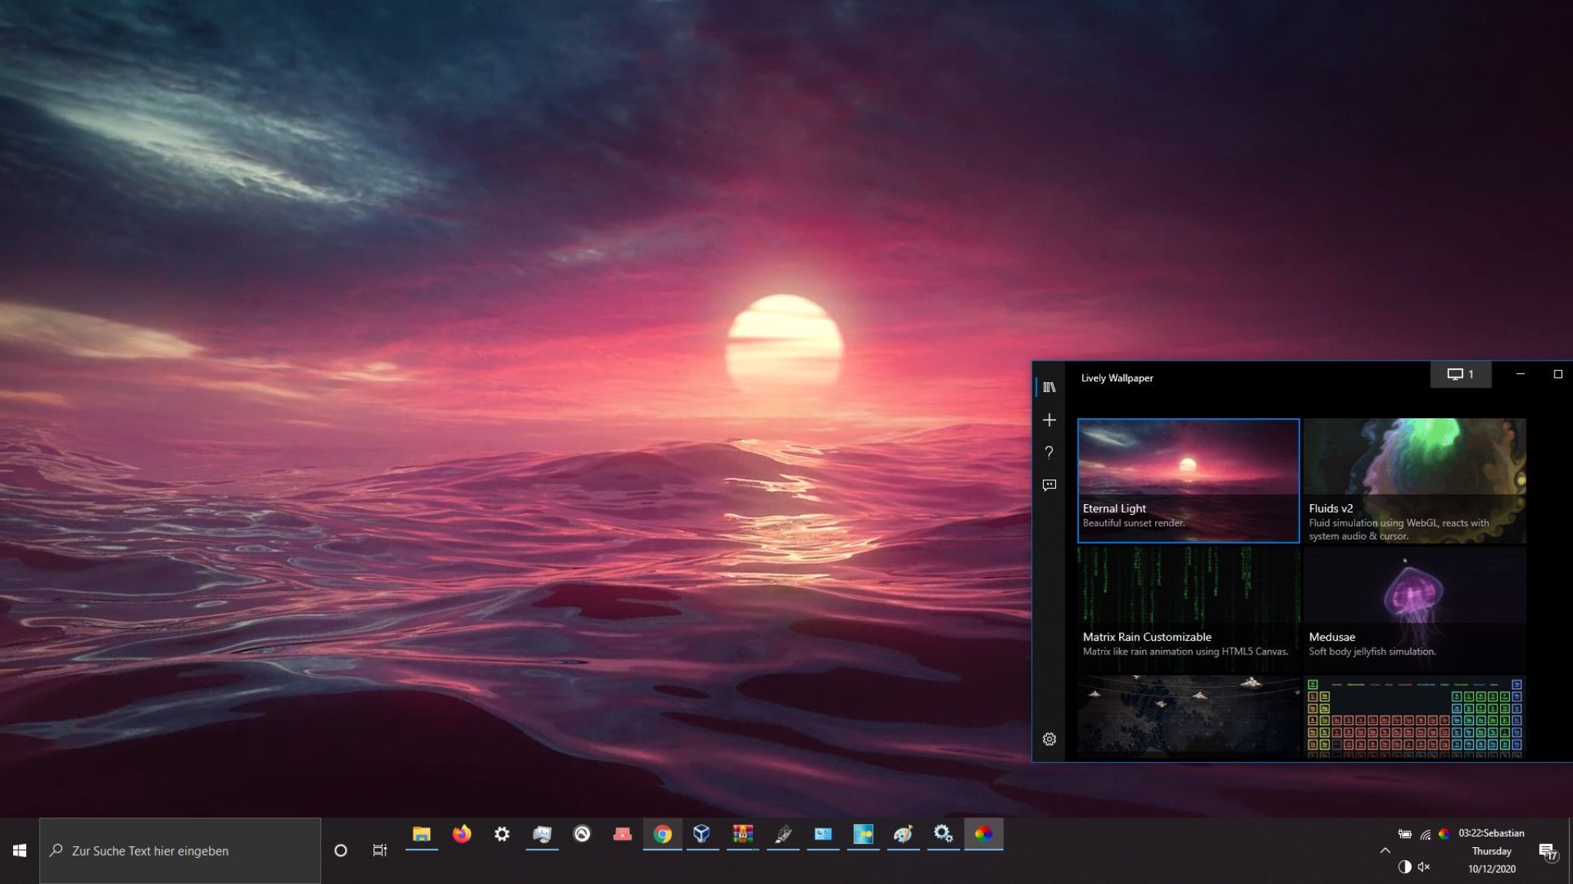Click the muted volume tray icon
This screenshot has height=884, width=1573.
pyautogui.click(x=1424, y=867)
